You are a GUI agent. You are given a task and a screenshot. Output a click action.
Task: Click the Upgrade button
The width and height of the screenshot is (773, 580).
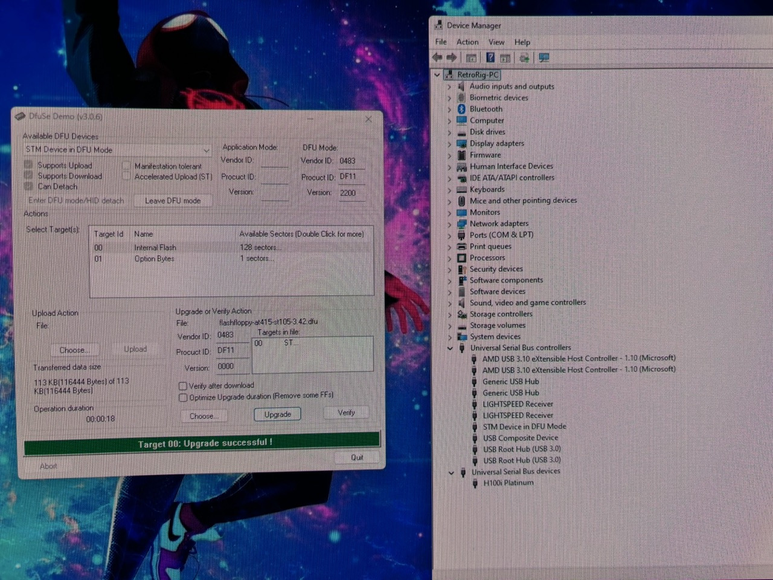pyautogui.click(x=277, y=414)
